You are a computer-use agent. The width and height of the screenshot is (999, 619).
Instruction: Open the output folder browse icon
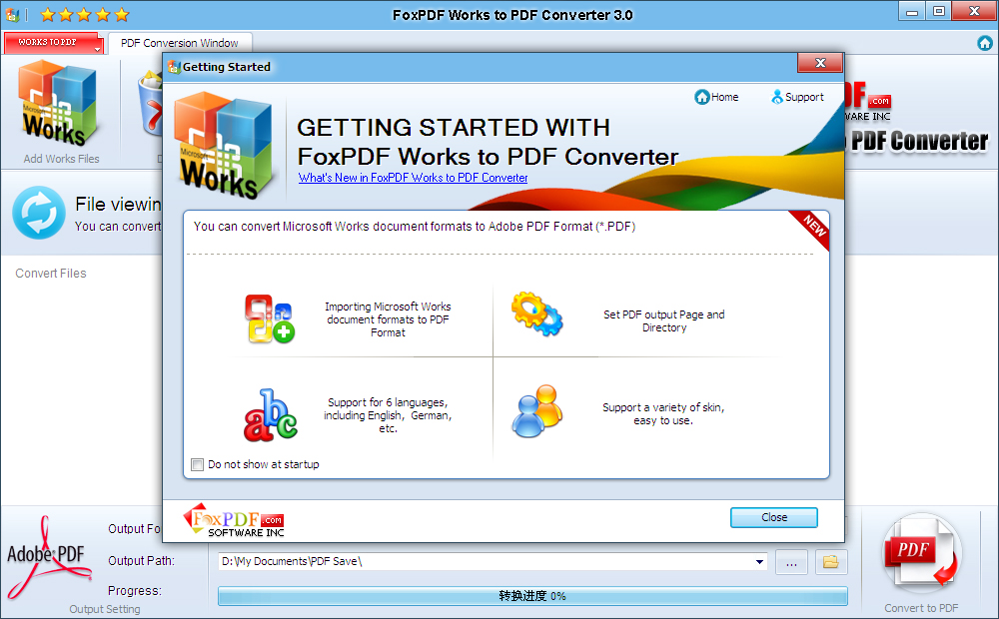pos(830,562)
